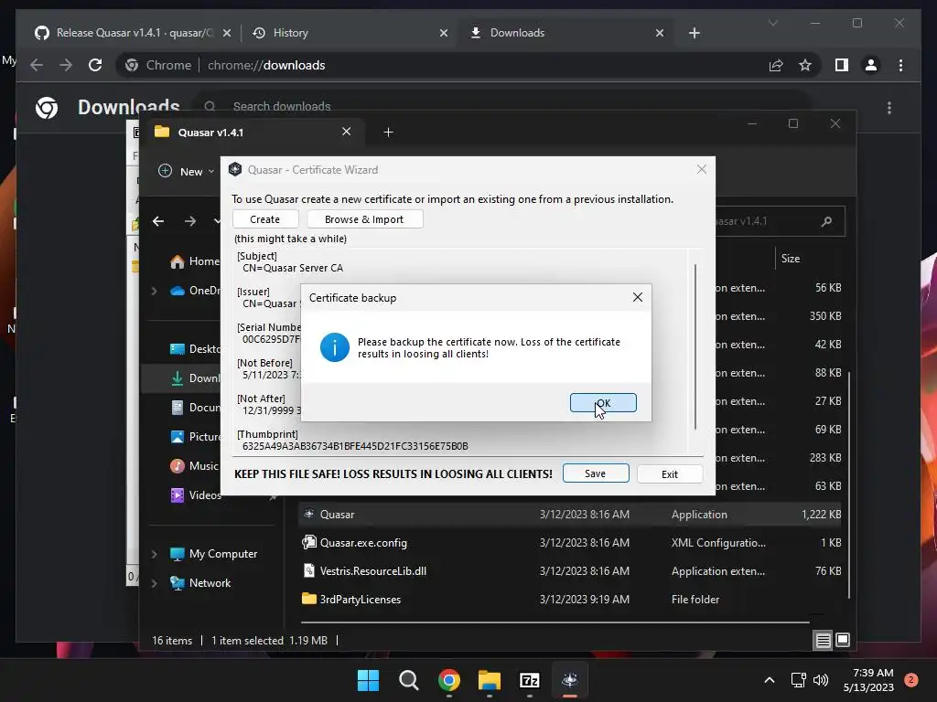The height and width of the screenshot is (702, 937).
Task: Click the chrome://downloads address bar
Action: [x=466, y=65]
